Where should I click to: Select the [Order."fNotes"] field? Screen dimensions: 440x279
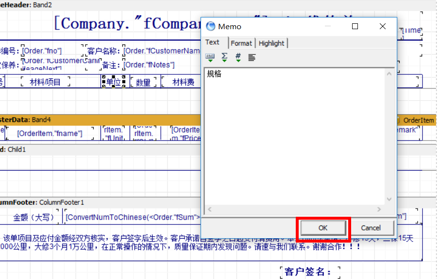pyautogui.click(x=149, y=65)
